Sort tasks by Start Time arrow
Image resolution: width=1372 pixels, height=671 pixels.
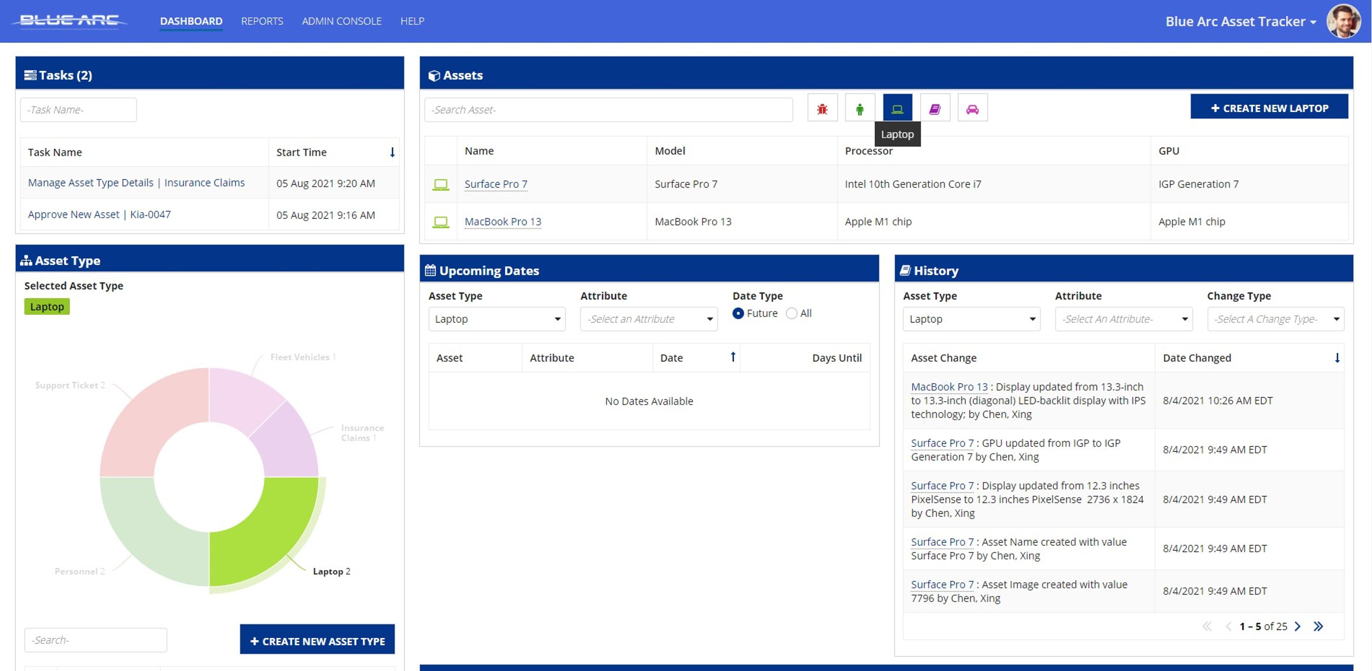point(392,152)
